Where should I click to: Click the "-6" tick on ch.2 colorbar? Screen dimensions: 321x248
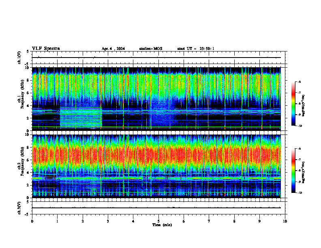tap(299, 149)
